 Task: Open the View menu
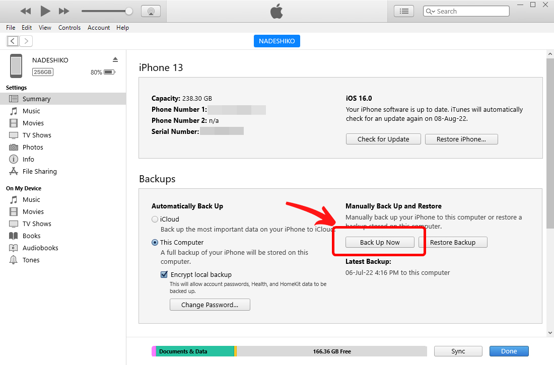point(45,28)
